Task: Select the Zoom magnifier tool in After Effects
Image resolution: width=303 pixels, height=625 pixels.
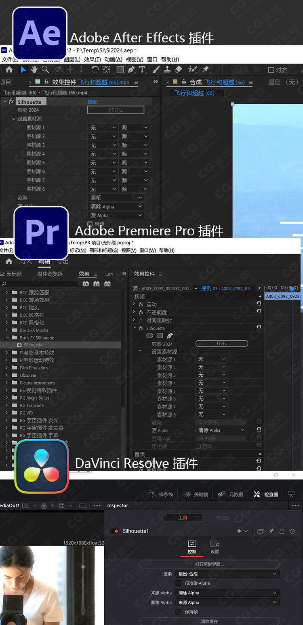Action: tap(45, 69)
